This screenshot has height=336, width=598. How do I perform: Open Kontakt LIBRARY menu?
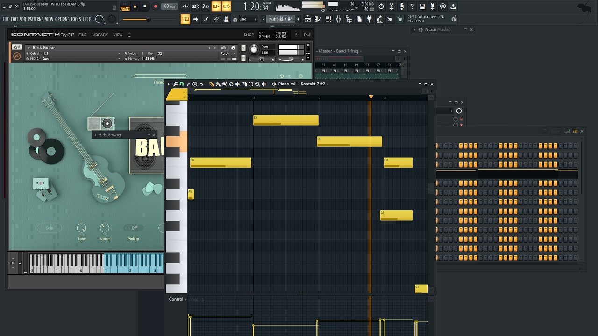[100, 35]
